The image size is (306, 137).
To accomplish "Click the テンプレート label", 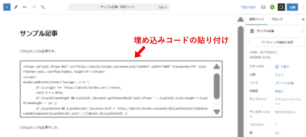I will [x=258, y=99].
